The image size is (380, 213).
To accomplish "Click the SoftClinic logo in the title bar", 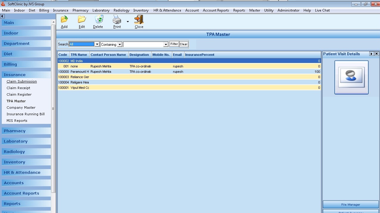I will [3, 4].
